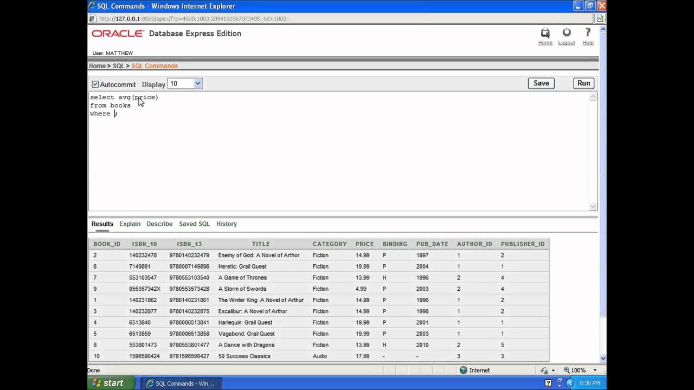
Task: Click the pub date 2010 cell
Action: [x=422, y=345]
